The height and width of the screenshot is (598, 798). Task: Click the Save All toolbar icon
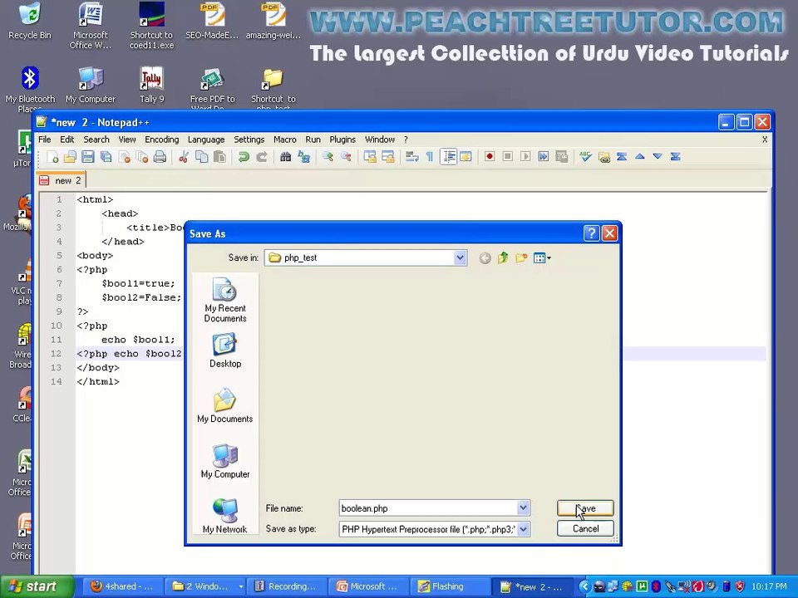106,157
